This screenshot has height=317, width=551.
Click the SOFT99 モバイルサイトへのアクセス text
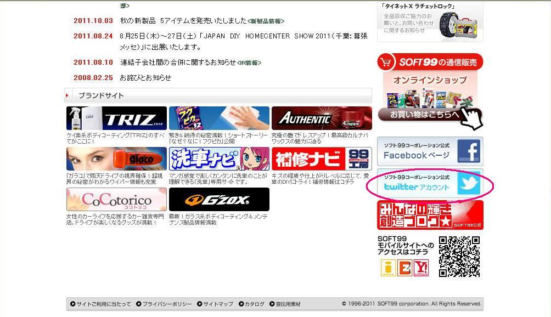click(406, 245)
